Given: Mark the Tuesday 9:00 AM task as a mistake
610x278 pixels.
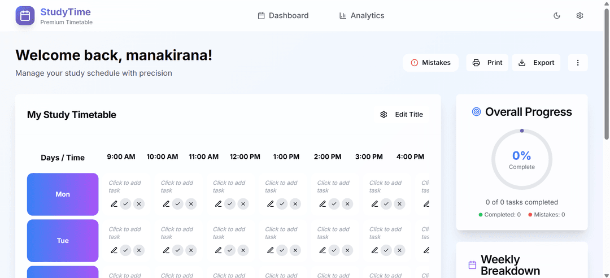Looking at the screenshot, I should pos(139,250).
